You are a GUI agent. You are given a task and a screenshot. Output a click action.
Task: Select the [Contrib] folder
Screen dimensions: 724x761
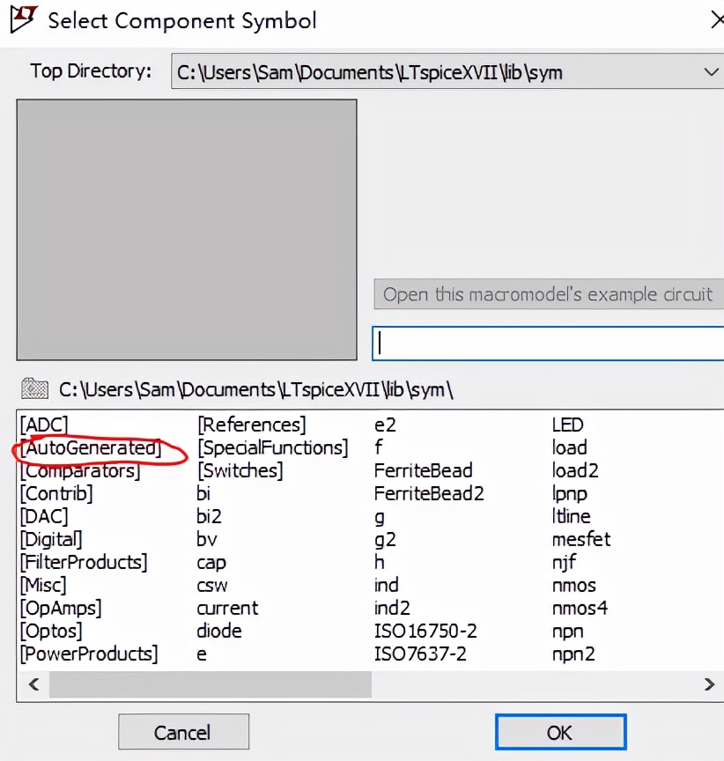coord(55,493)
